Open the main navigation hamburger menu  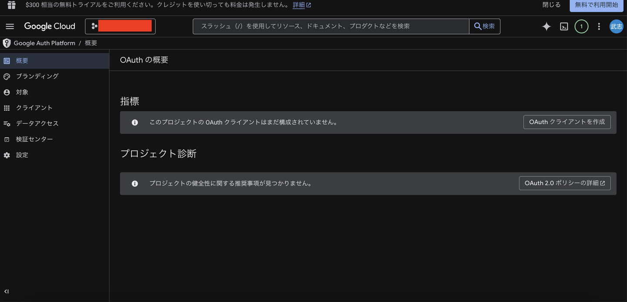(10, 27)
